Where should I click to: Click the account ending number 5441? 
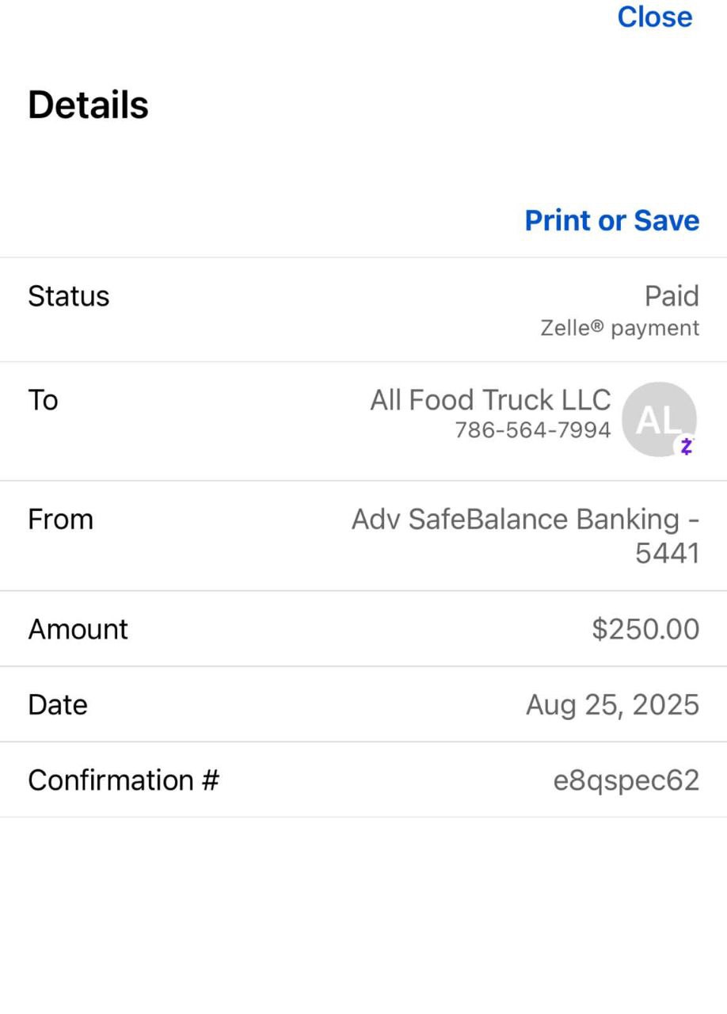(667, 553)
